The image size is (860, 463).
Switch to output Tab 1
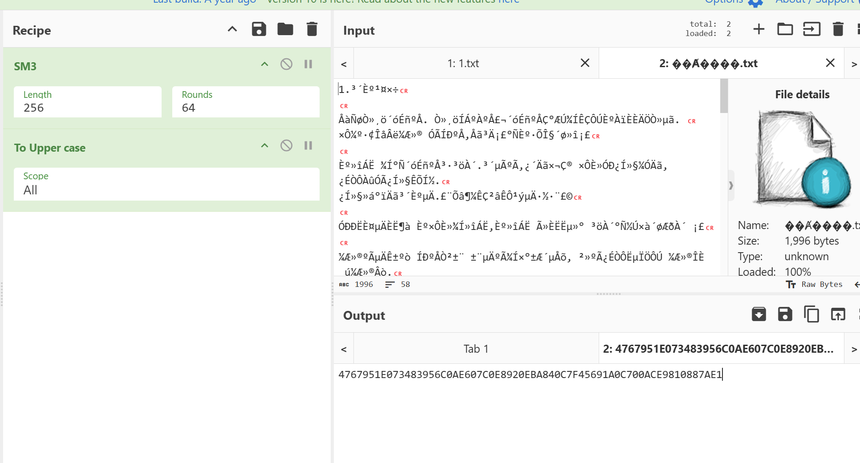[x=476, y=349]
